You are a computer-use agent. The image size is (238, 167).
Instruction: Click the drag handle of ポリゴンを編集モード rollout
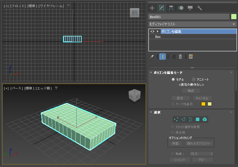pyautogui.click(x=231, y=73)
